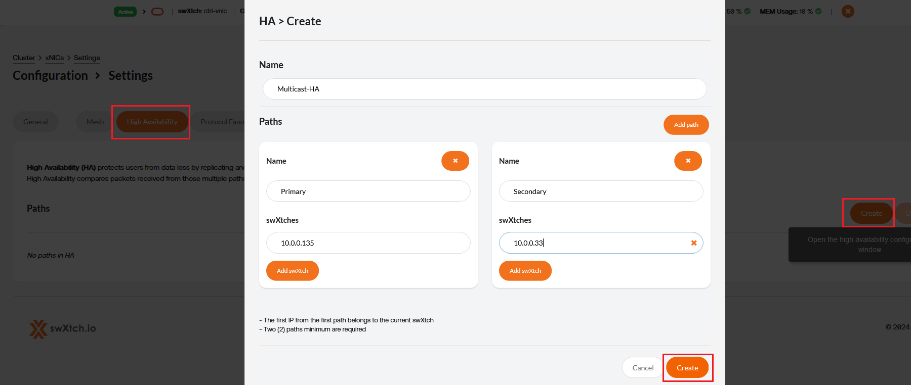
Task: Expand the chevron next to Active badge
Action: pyautogui.click(x=144, y=12)
